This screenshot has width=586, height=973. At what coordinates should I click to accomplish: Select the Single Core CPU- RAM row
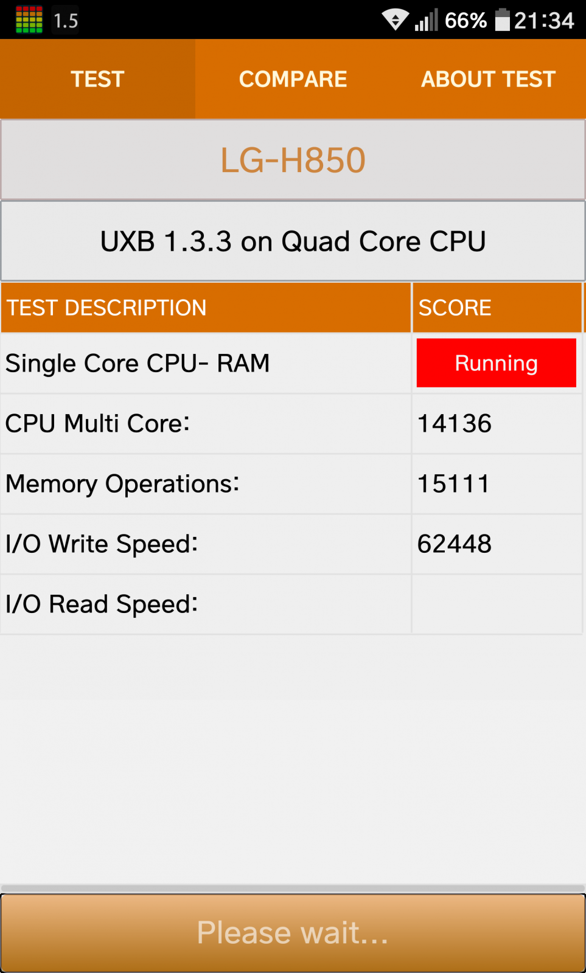point(291,363)
